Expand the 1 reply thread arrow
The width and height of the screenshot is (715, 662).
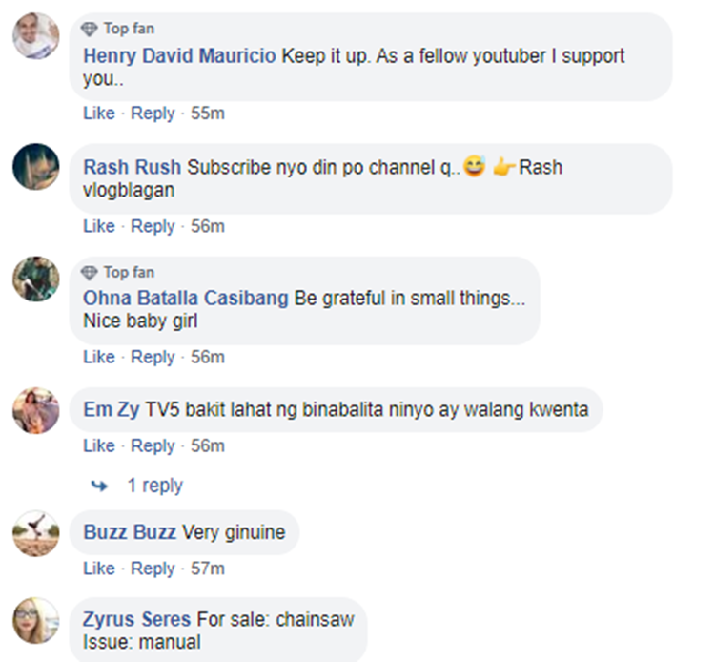(x=98, y=486)
